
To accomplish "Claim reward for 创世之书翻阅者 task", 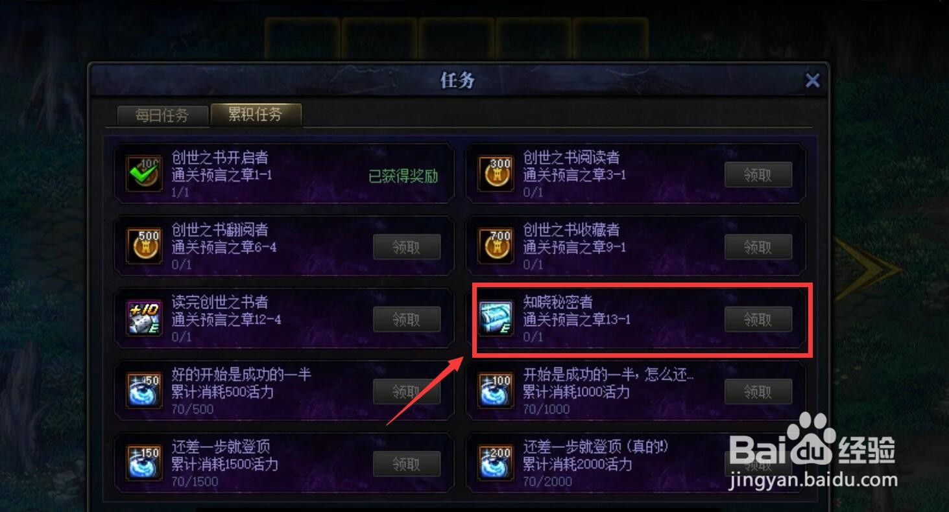I will point(407,247).
